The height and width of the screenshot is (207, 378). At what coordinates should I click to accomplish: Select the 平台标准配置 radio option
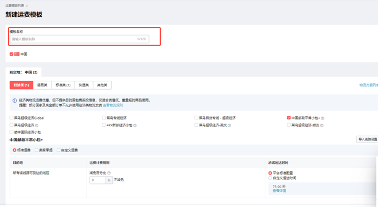tap(270, 173)
